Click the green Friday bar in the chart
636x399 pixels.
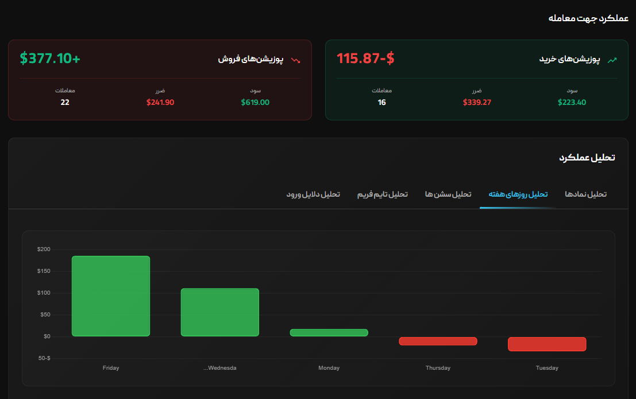pyautogui.click(x=111, y=296)
